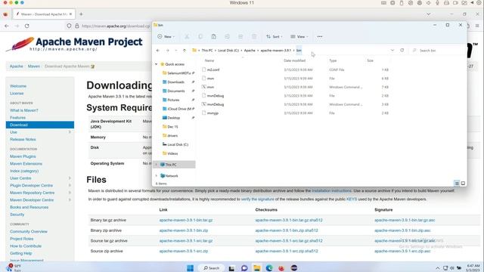Close the Maven Firefox tab

point(70,14)
